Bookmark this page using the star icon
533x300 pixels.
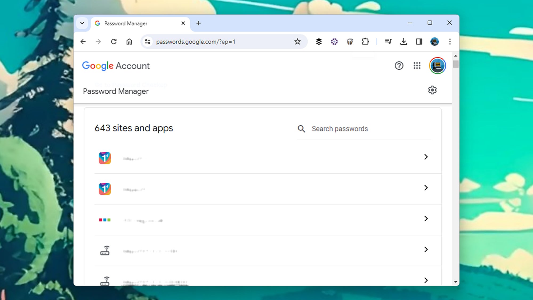(297, 42)
